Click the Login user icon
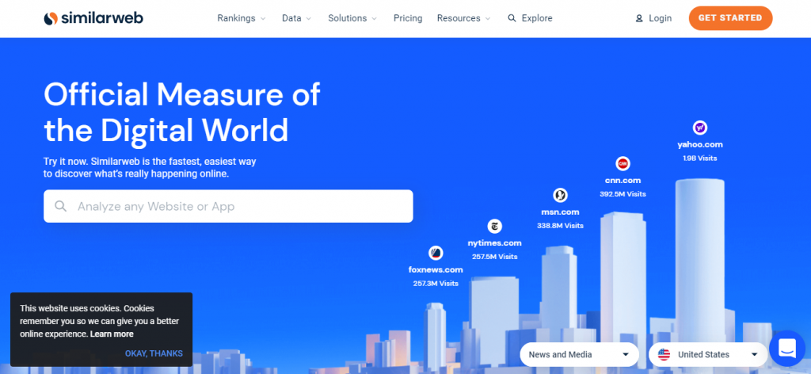Screen dimensions: 811x374 (x=639, y=19)
